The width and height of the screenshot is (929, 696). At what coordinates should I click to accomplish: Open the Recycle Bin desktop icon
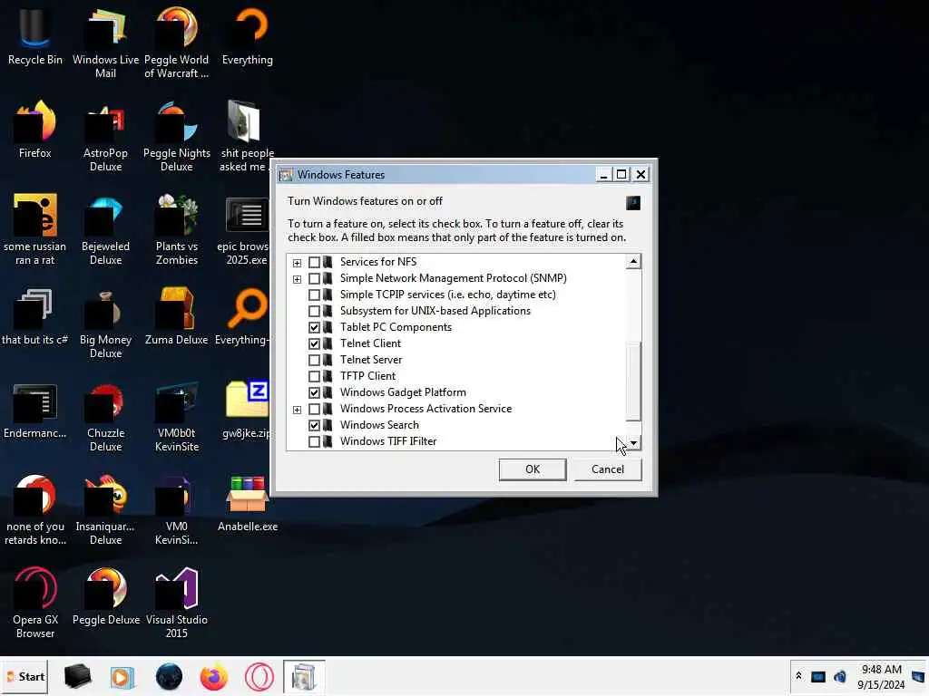[35, 35]
